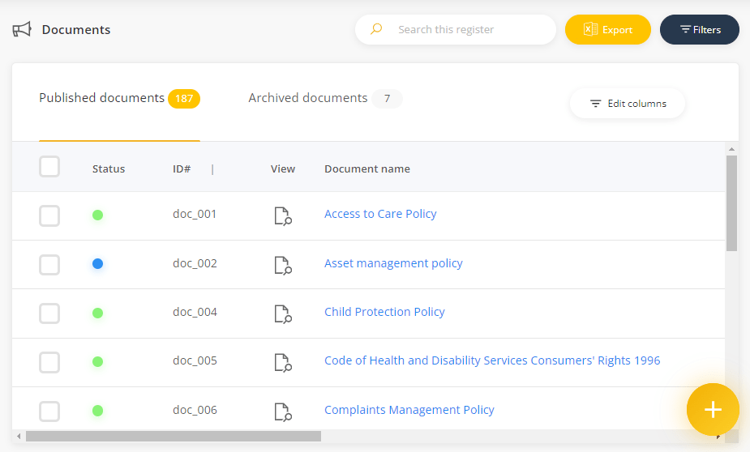Click the 187 published count badge
This screenshot has width=750, height=452.
(x=184, y=99)
